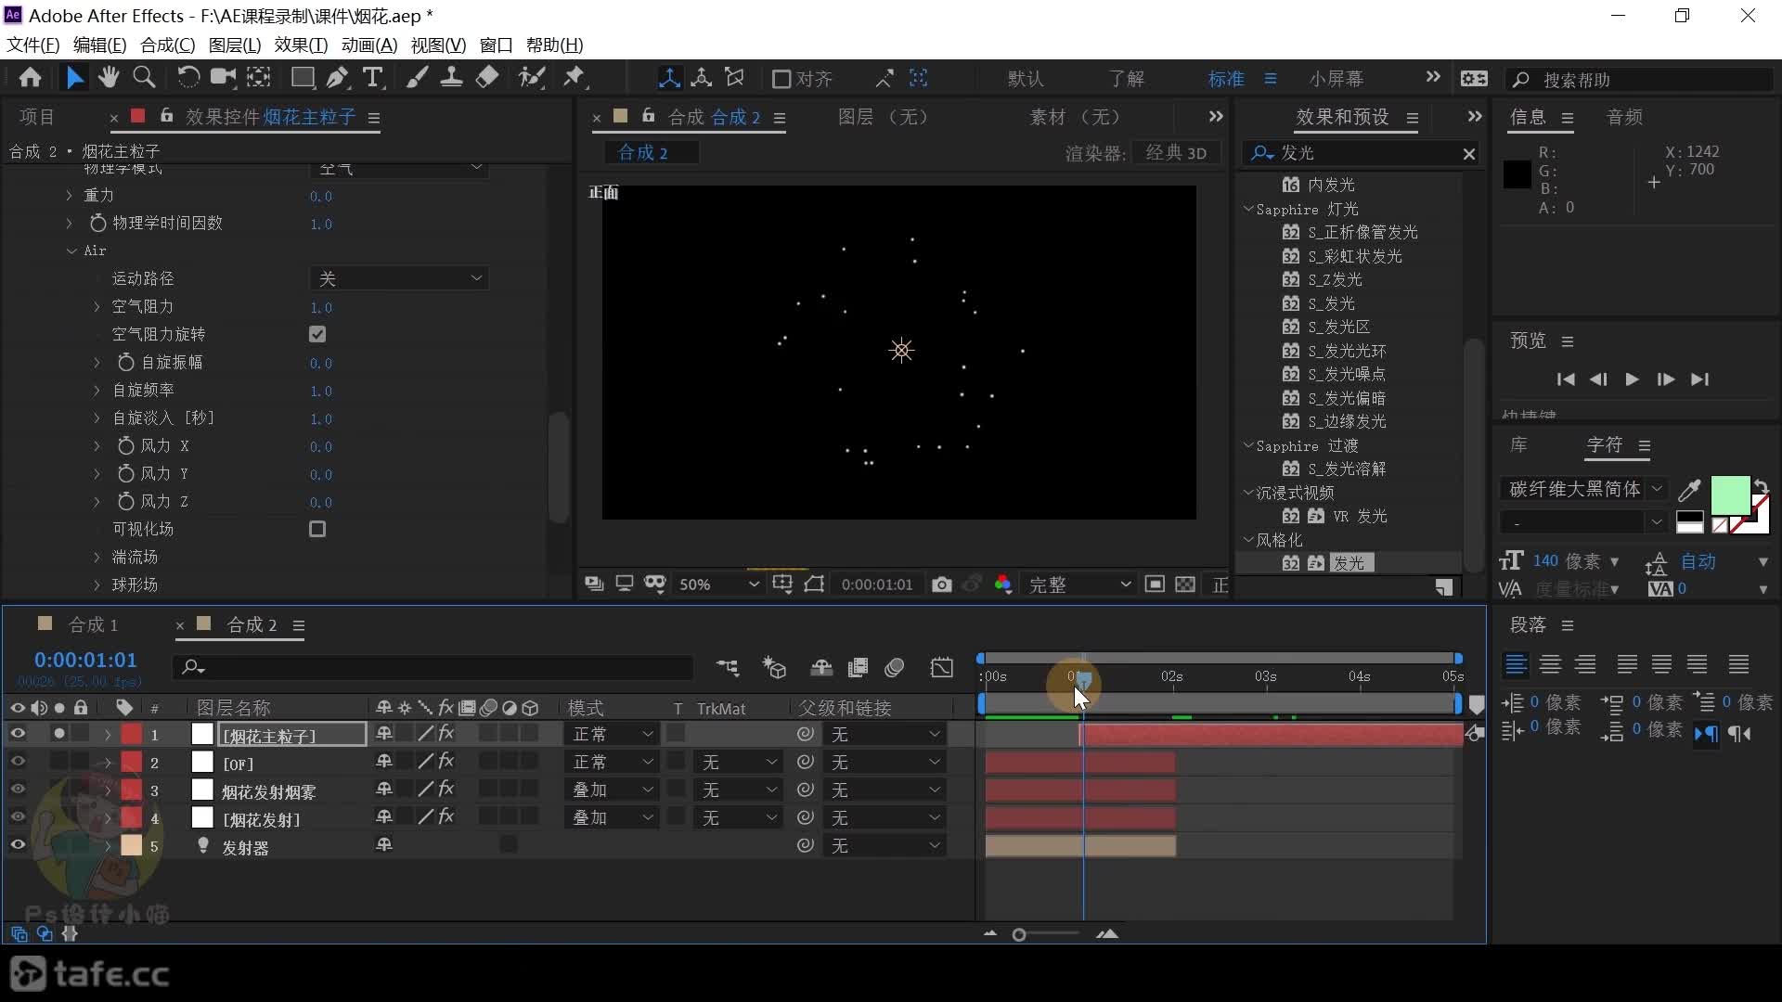Click the eyedropper in Character panel
Image resolution: width=1782 pixels, height=1002 pixels.
pos(1689,490)
